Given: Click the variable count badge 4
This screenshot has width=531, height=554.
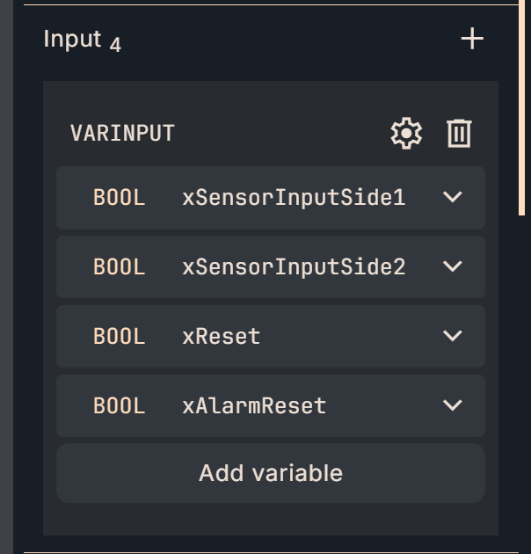Looking at the screenshot, I should [115, 44].
